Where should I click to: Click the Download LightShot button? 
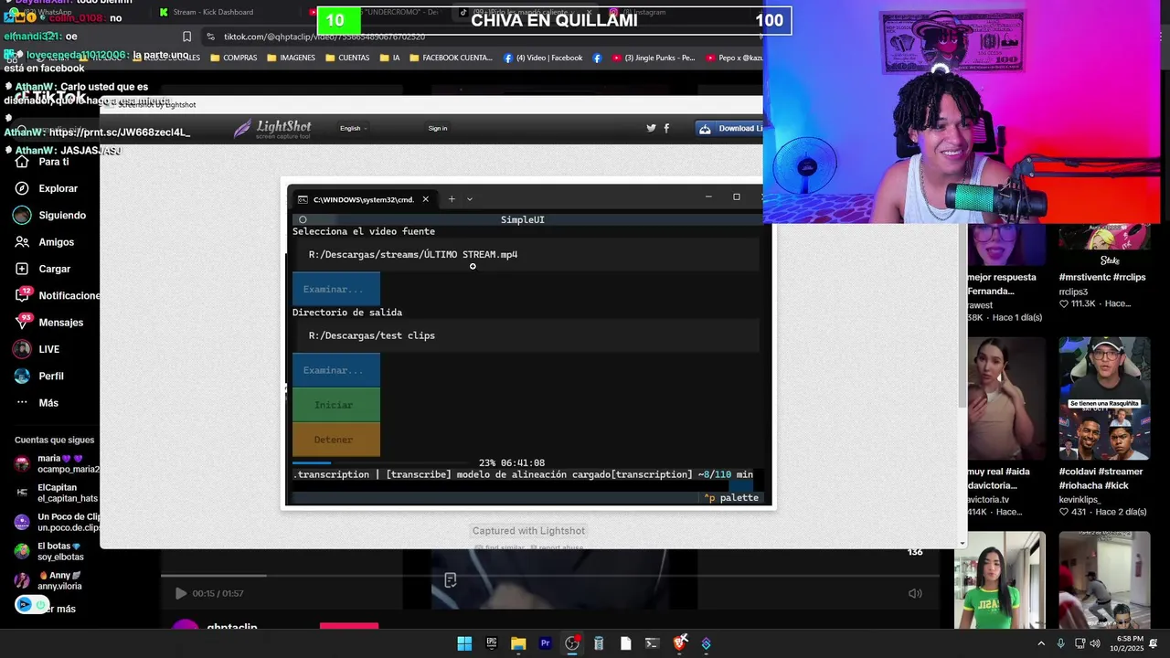click(729, 128)
